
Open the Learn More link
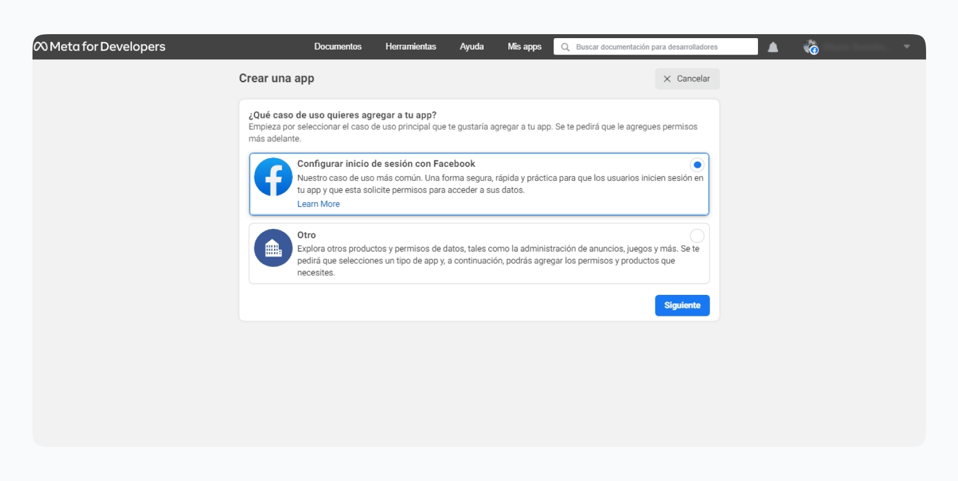(319, 204)
